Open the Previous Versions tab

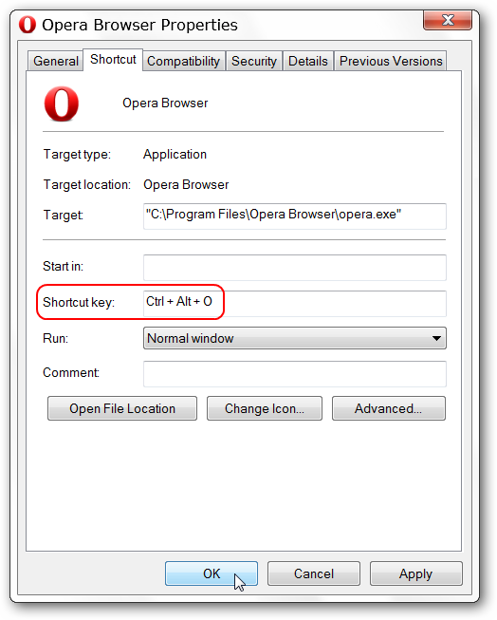(x=391, y=61)
